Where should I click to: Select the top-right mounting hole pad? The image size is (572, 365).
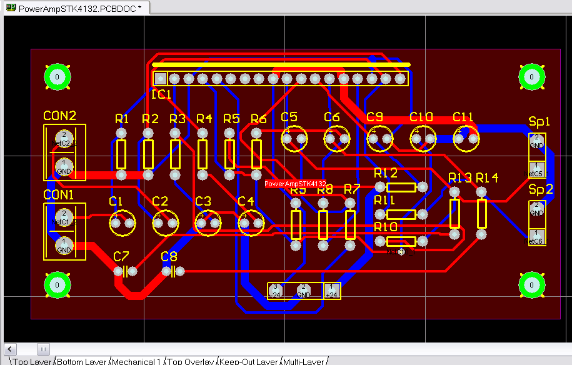click(531, 77)
